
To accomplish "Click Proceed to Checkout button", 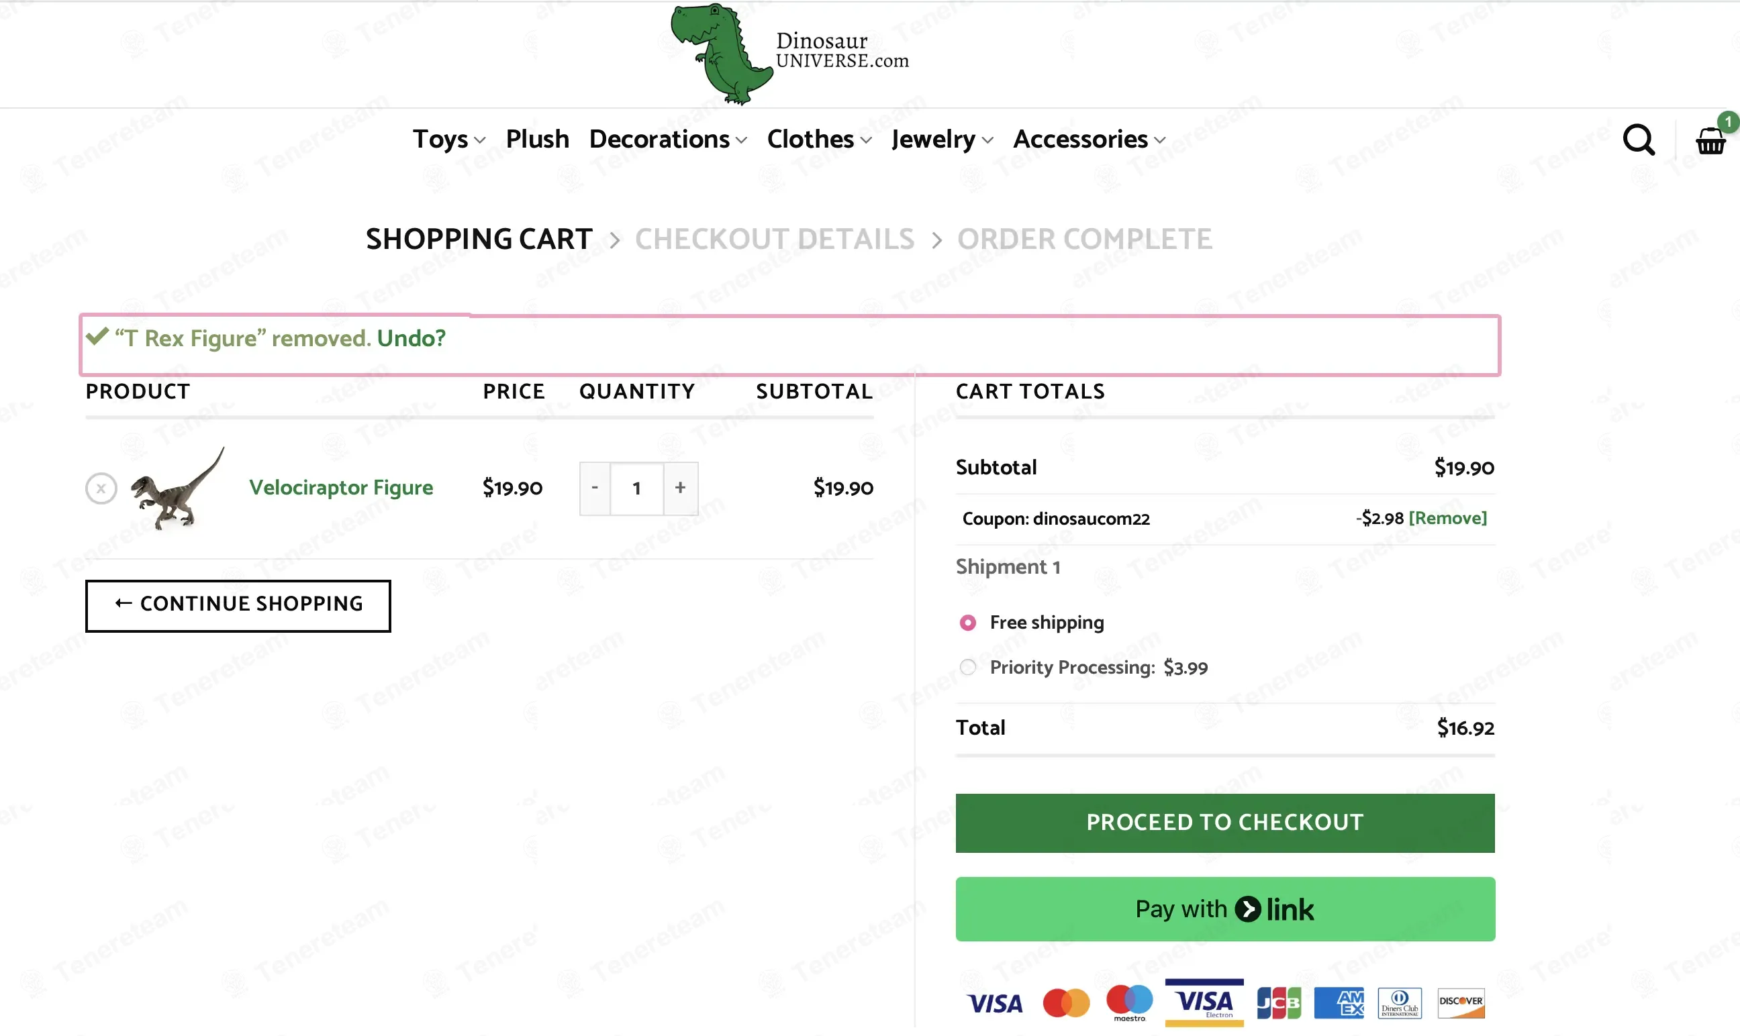I will (x=1224, y=823).
